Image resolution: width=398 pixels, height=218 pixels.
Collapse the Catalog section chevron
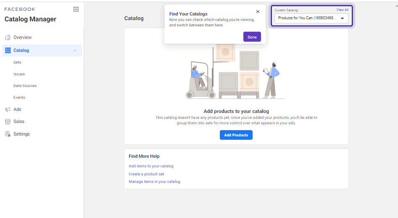click(x=75, y=51)
